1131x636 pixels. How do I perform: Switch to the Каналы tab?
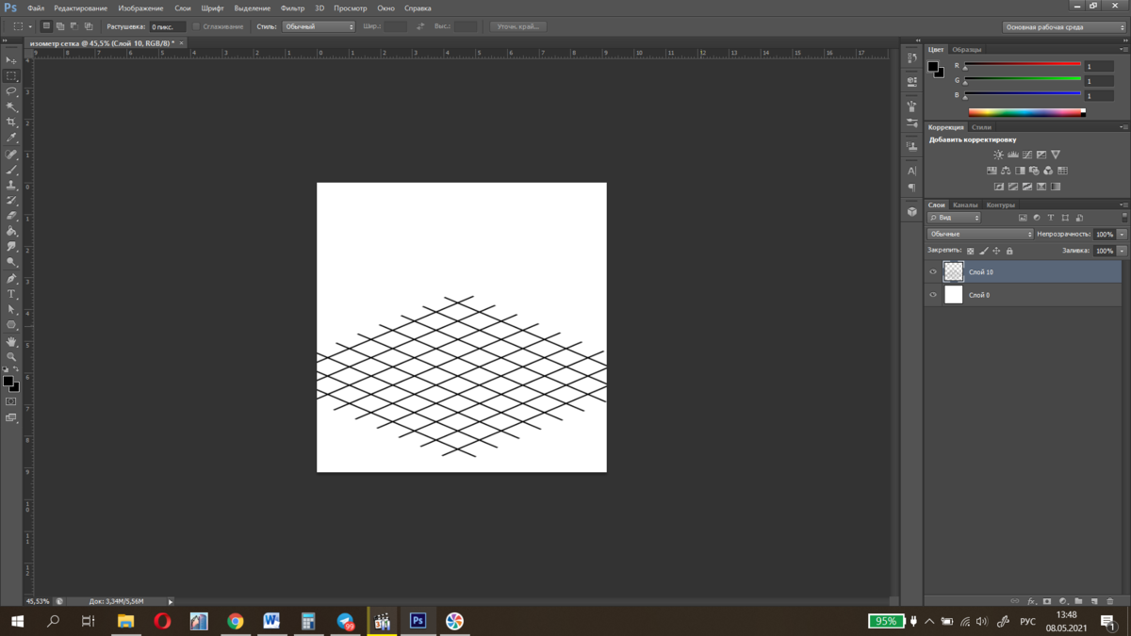click(x=965, y=204)
